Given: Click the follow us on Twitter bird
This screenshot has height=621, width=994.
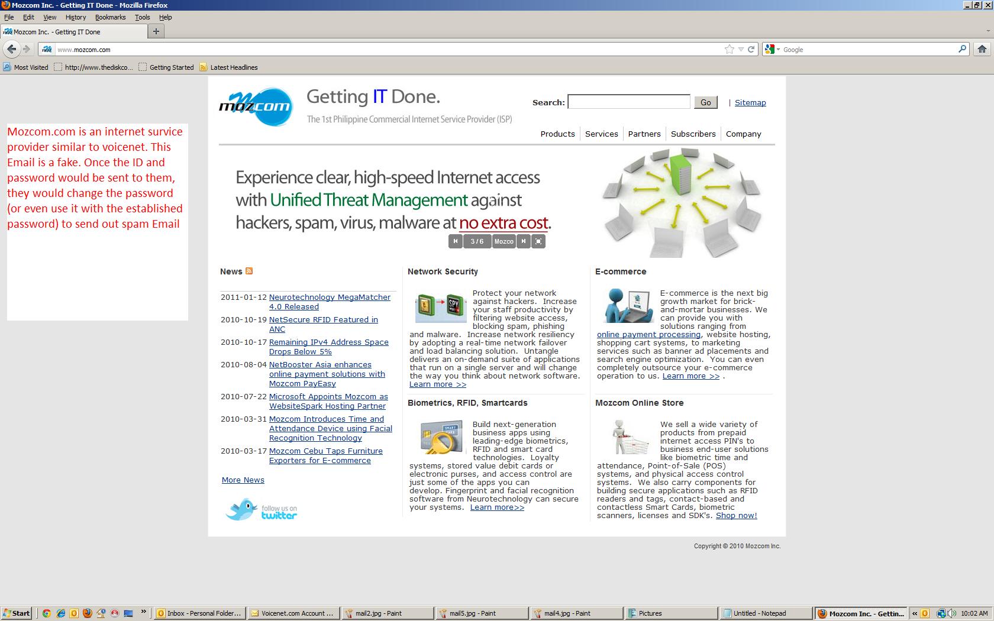Looking at the screenshot, I should coord(261,510).
